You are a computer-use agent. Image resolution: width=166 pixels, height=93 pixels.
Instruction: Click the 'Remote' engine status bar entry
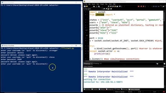[130, 92]
